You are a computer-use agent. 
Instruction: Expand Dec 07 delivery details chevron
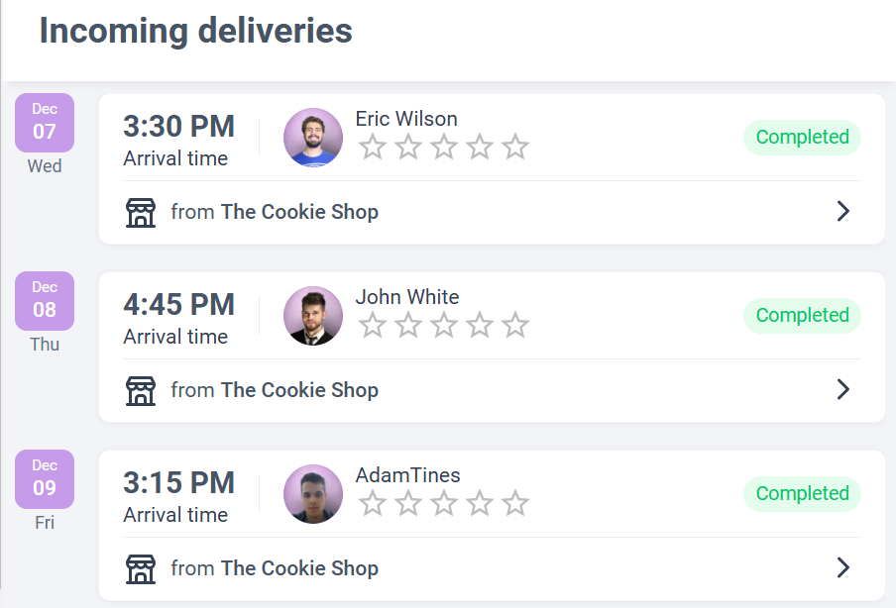coord(842,211)
